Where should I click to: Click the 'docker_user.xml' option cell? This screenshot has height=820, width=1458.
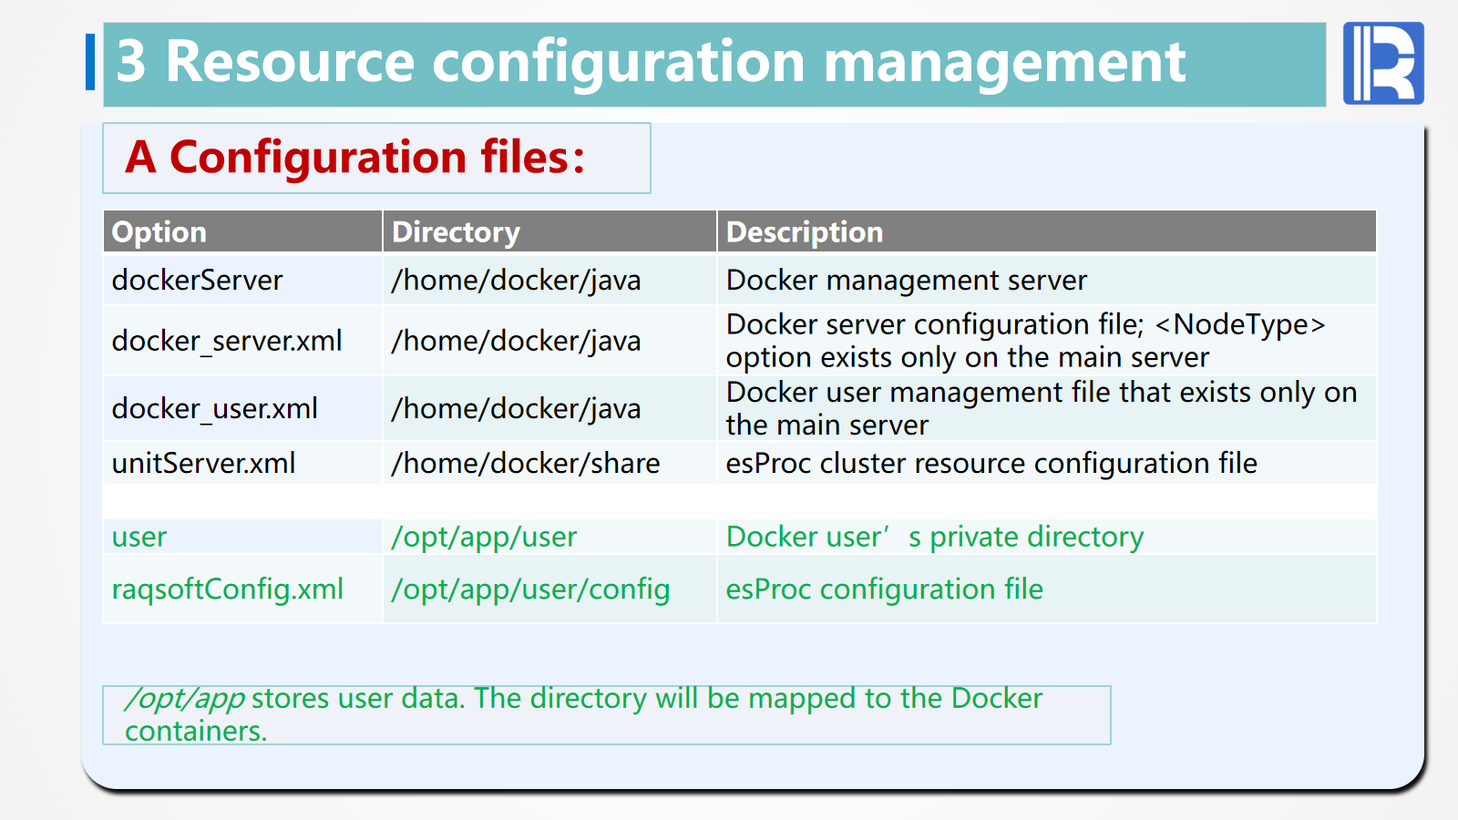[215, 409]
